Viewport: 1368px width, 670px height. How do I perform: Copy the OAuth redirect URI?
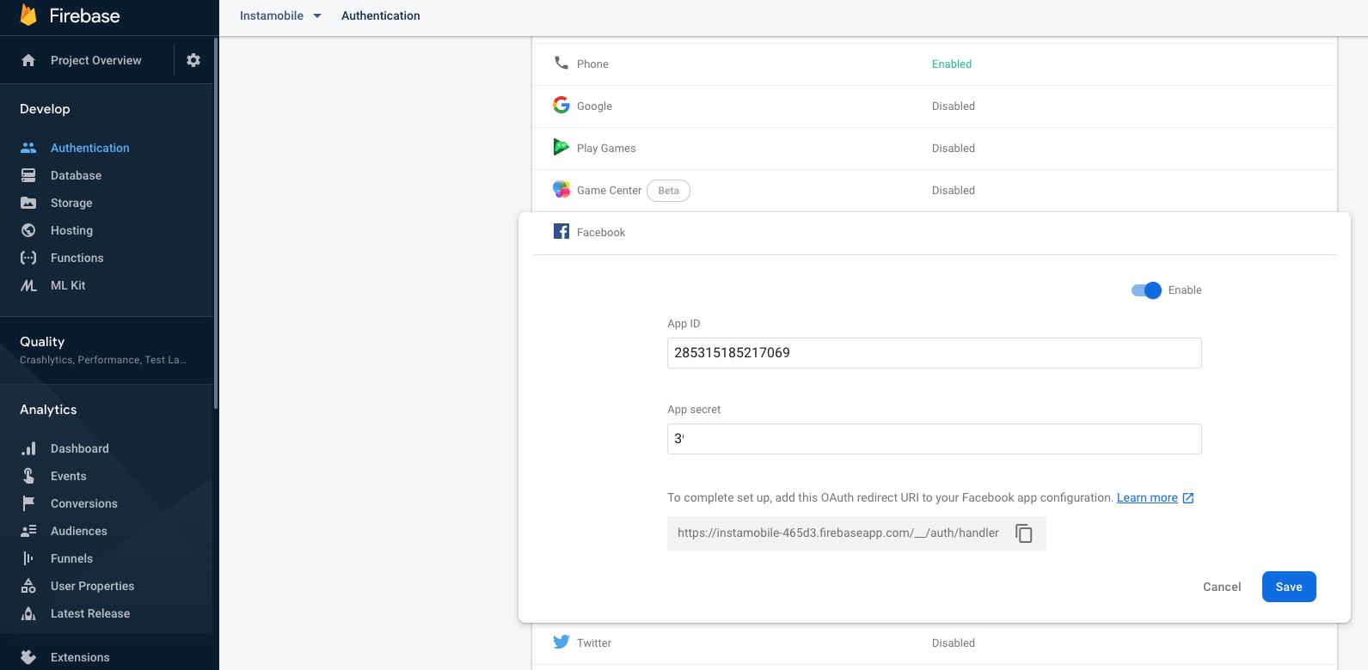1023,533
